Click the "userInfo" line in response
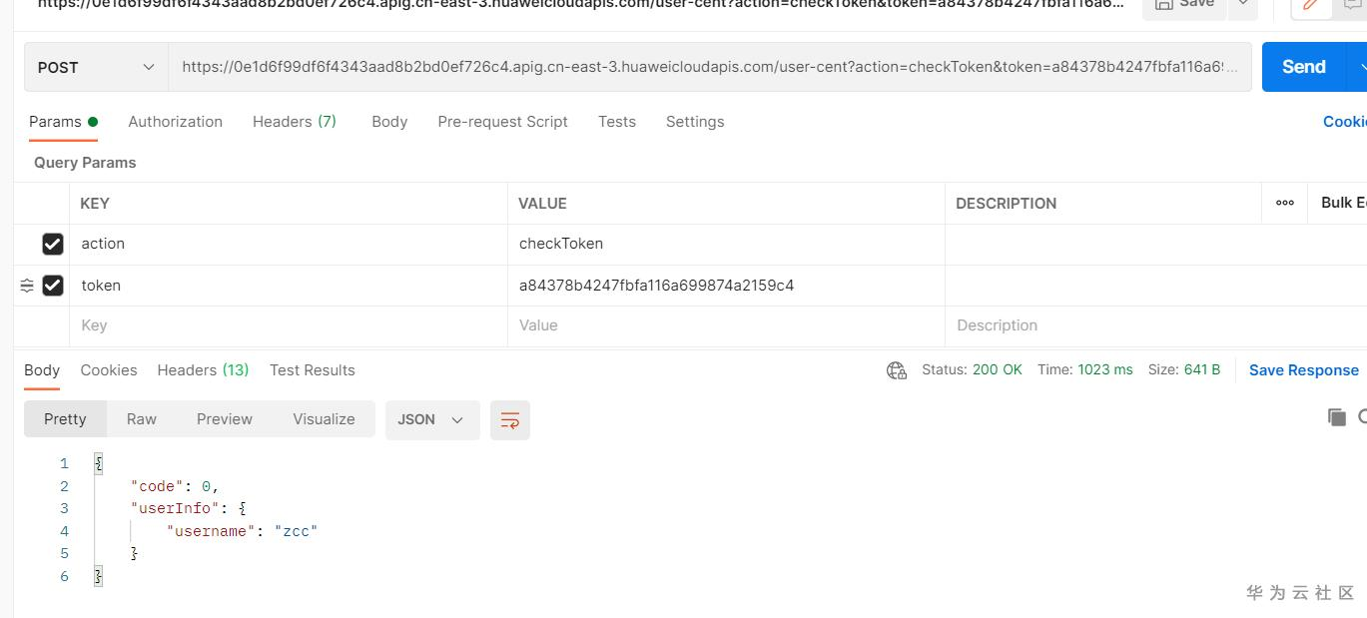This screenshot has height=618, width=1367. [189, 508]
